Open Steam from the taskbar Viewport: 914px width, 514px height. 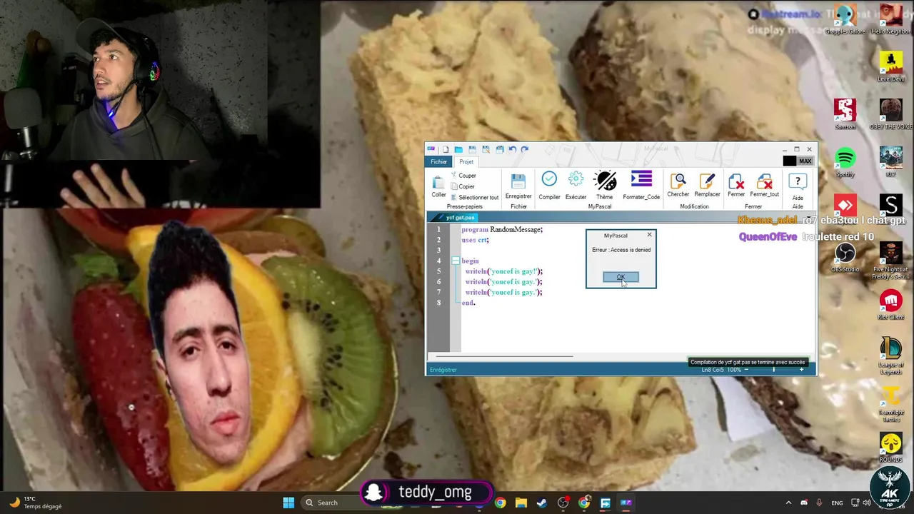tap(542, 503)
